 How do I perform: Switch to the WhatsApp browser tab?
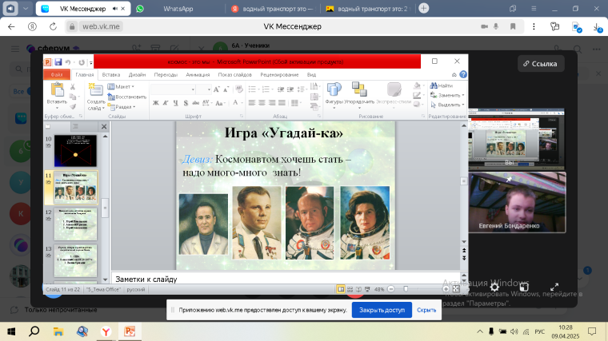[178, 9]
